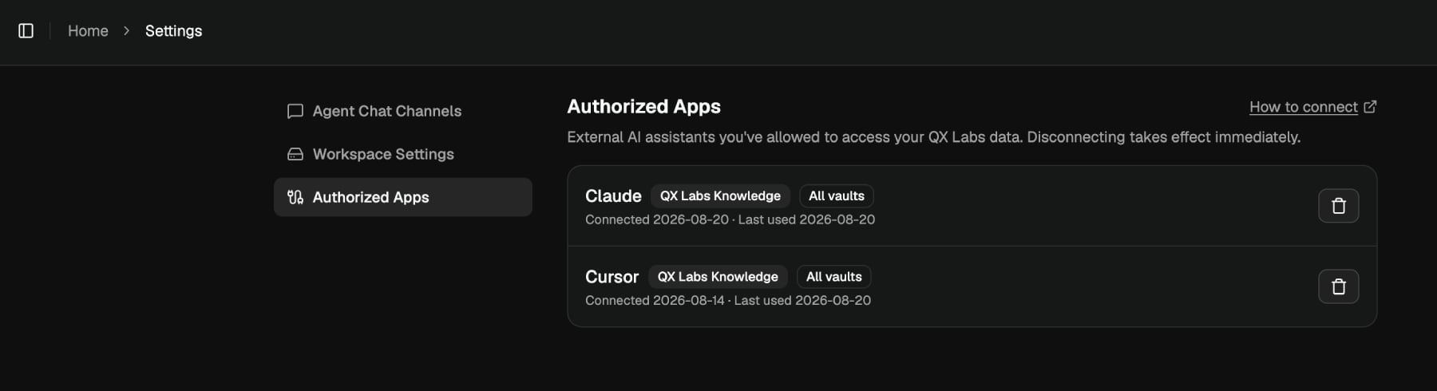Screen dimensions: 1437x391
Task: Click the Agent Chat Channels chat icon
Action: click(x=295, y=111)
